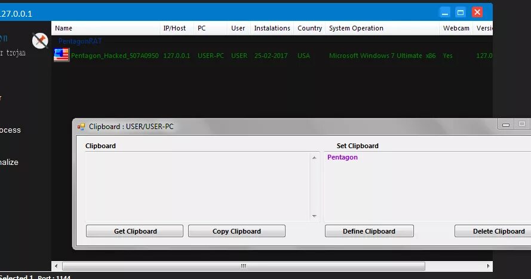
Task: Maximize the Clipboard window
Action: point(522,124)
